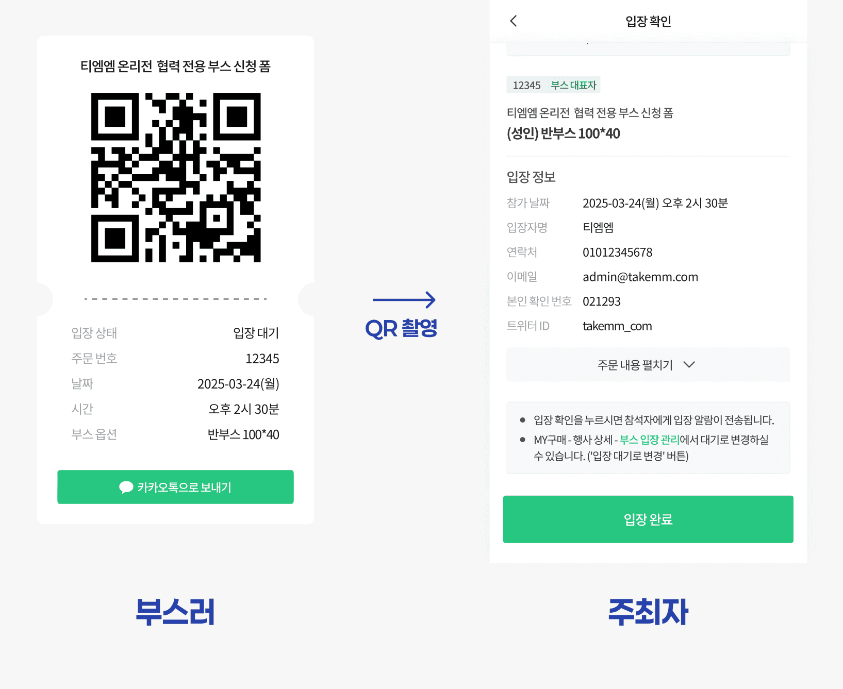
Task: Select the email admin@takemm.com
Action: (640, 277)
